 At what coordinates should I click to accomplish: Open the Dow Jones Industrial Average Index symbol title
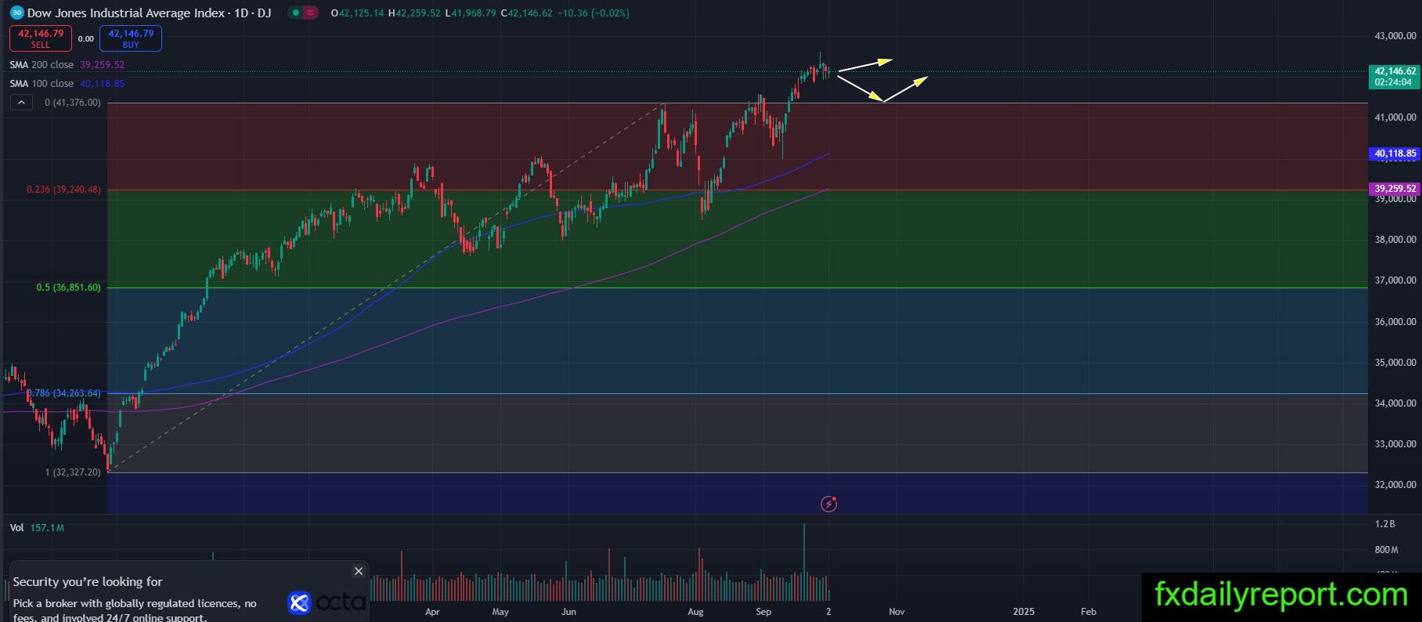(x=149, y=13)
